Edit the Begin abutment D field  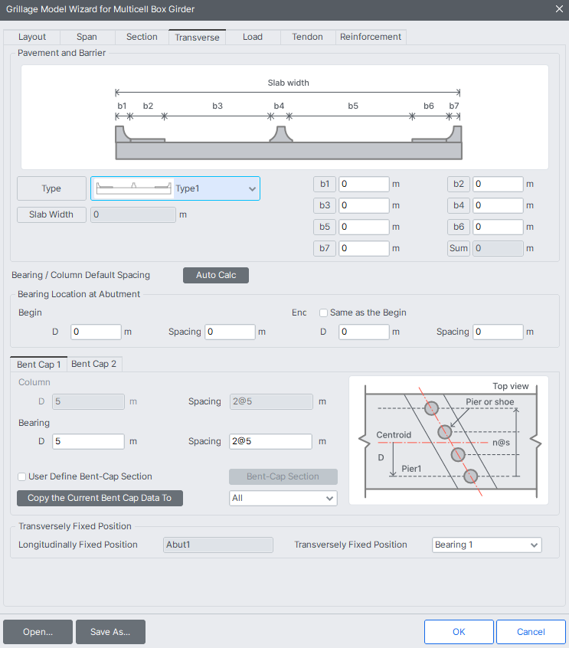(96, 332)
